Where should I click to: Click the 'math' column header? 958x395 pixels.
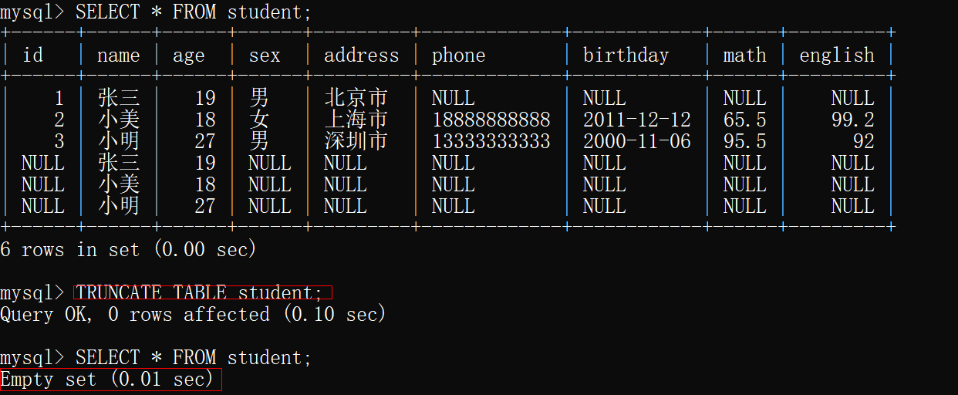[x=744, y=56]
